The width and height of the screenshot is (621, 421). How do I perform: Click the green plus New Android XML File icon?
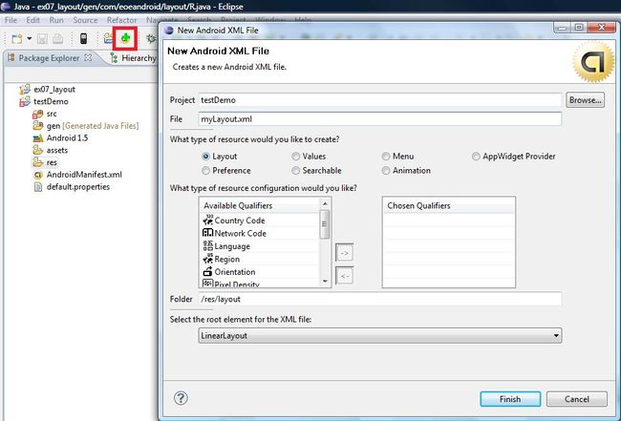(125, 38)
